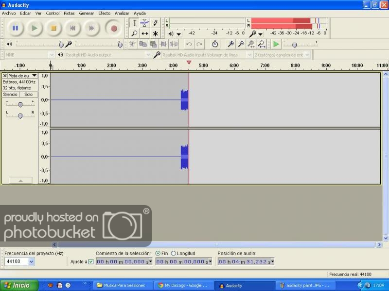Click the playback speed slider knob
The image size is (389, 291).
coord(294,45)
